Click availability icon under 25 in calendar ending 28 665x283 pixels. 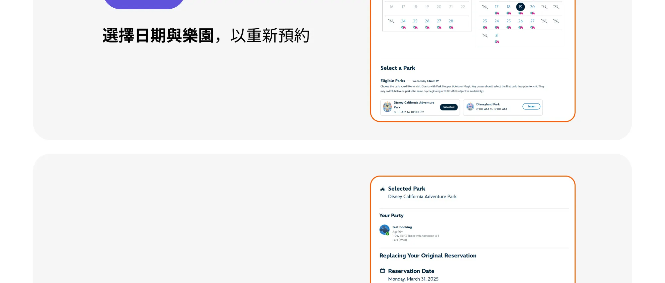click(415, 27)
